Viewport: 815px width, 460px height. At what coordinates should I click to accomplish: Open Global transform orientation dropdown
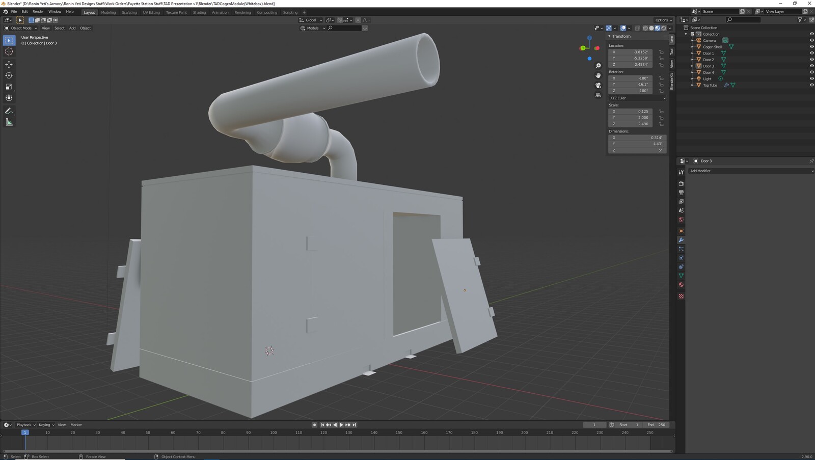tap(311, 20)
